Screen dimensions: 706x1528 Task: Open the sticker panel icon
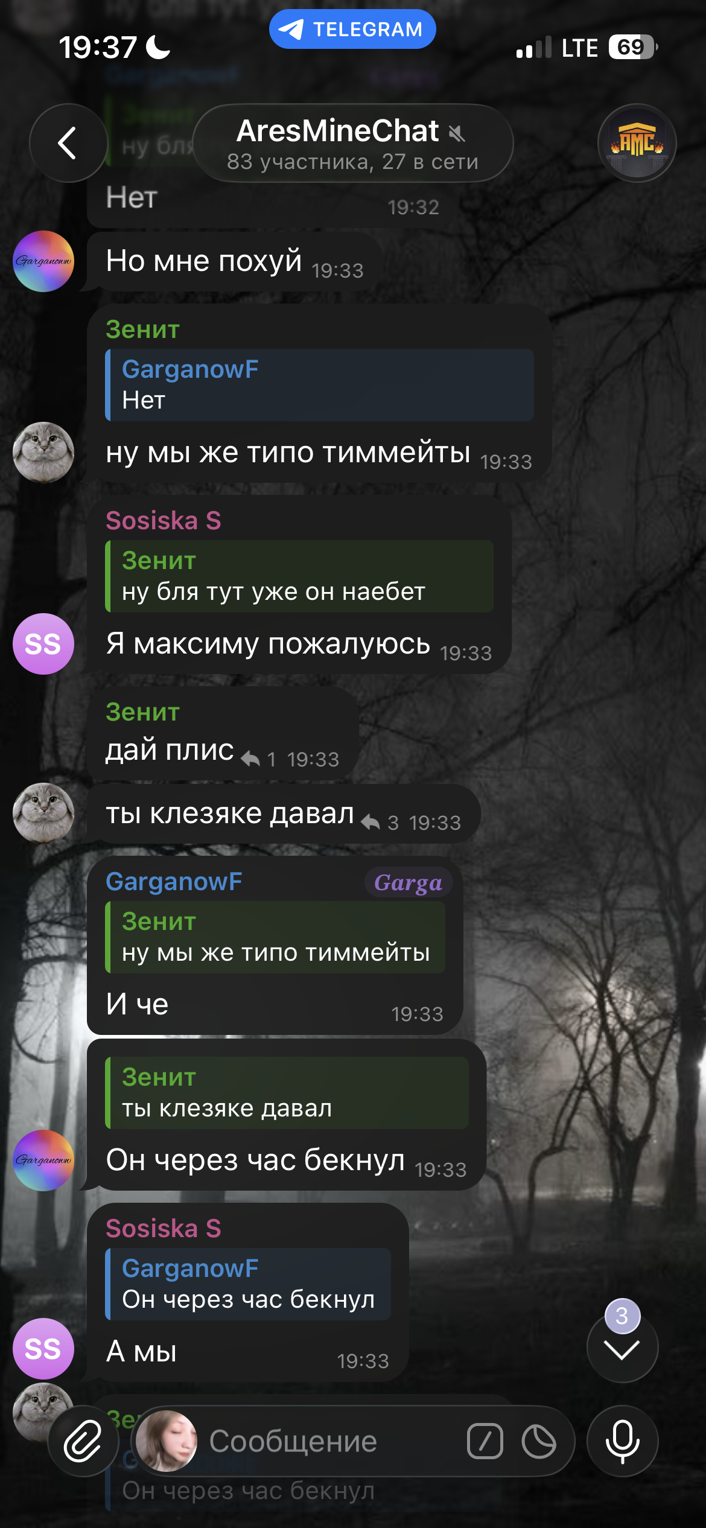(539, 1441)
